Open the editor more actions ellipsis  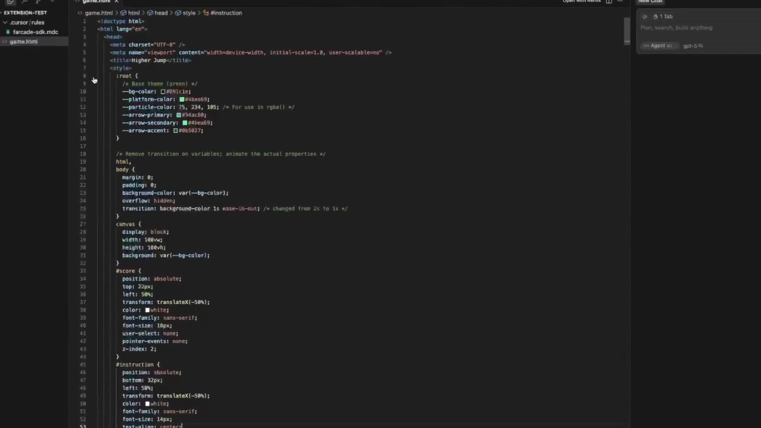[x=620, y=2]
